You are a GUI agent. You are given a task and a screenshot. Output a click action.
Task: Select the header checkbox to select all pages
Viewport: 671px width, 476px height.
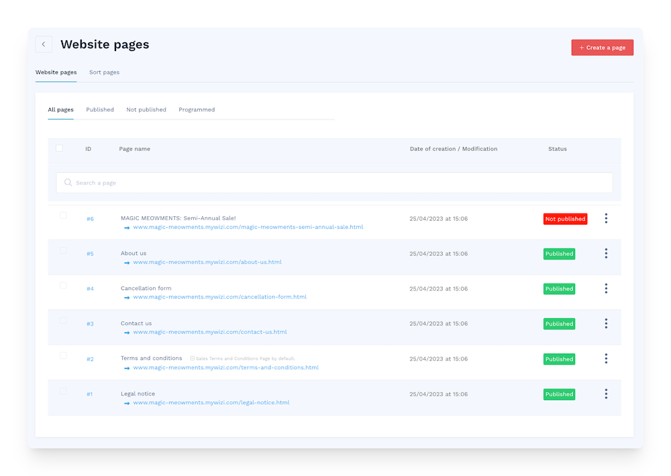[59, 148]
